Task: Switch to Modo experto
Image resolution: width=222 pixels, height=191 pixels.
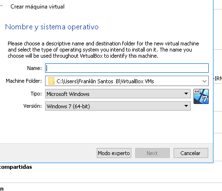Action: coord(114,153)
